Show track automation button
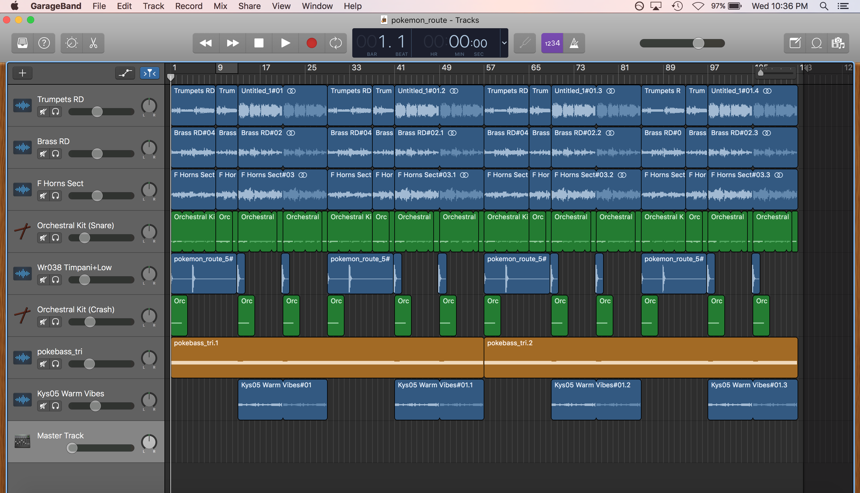Screen dimensions: 860x493 125,73
